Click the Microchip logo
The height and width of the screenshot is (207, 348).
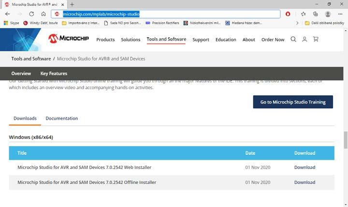pyautogui.click(x=69, y=39)
